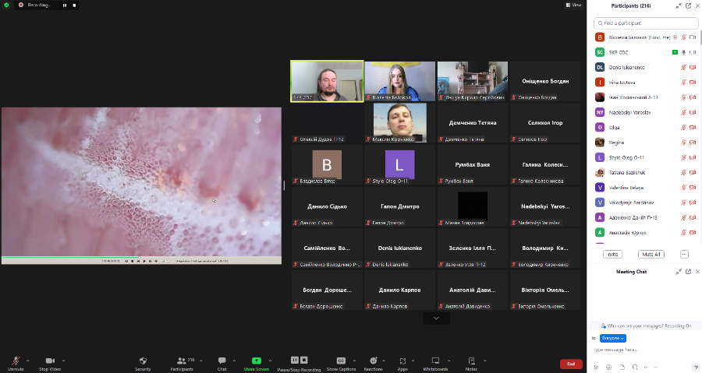The image size is (702, 373).
Task: Toggle the video icon for Denis lukianenko
Action: (693, 68)
